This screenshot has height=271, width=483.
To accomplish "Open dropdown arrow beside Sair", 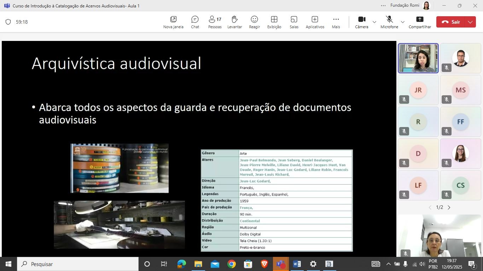I will click(470, 22).
